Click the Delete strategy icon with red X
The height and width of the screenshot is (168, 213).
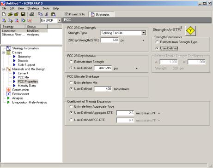17,20
